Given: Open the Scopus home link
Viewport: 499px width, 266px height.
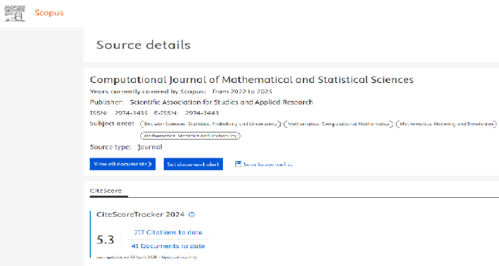Looking at the screenshot, I should tap(49, 13).
